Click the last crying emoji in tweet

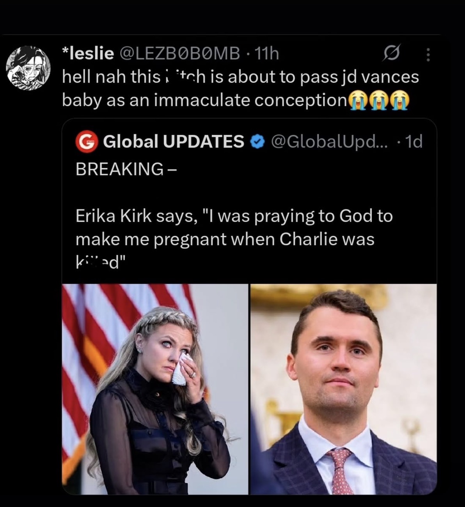coord(399,101)
